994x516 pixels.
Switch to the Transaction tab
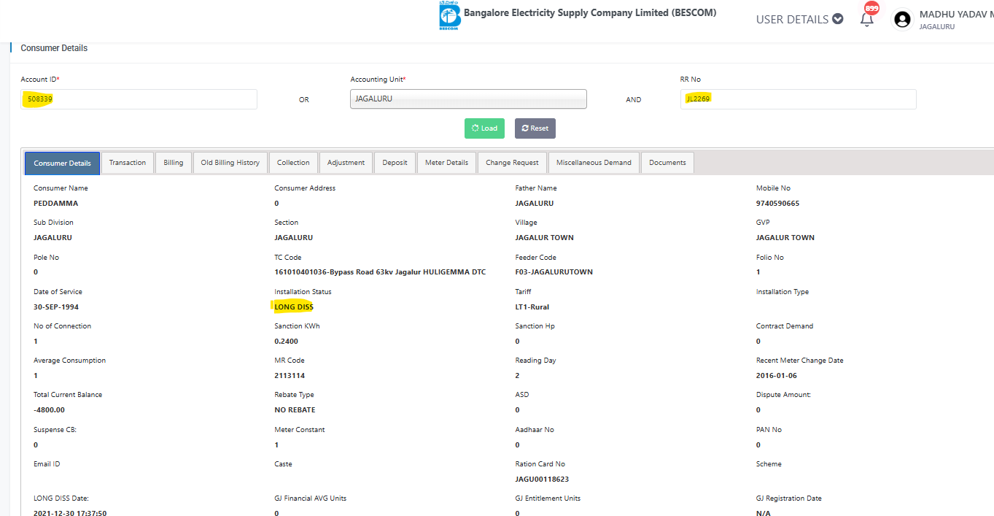click(x=128, y=163)
